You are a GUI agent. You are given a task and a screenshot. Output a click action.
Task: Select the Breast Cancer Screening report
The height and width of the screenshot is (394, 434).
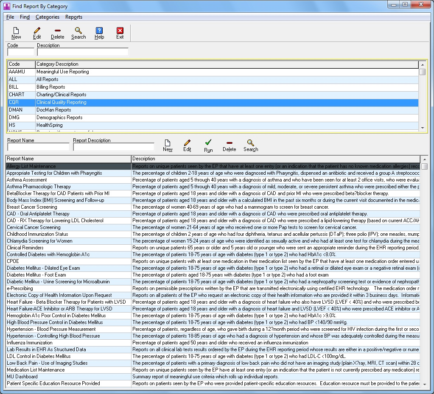click(213, 207)
